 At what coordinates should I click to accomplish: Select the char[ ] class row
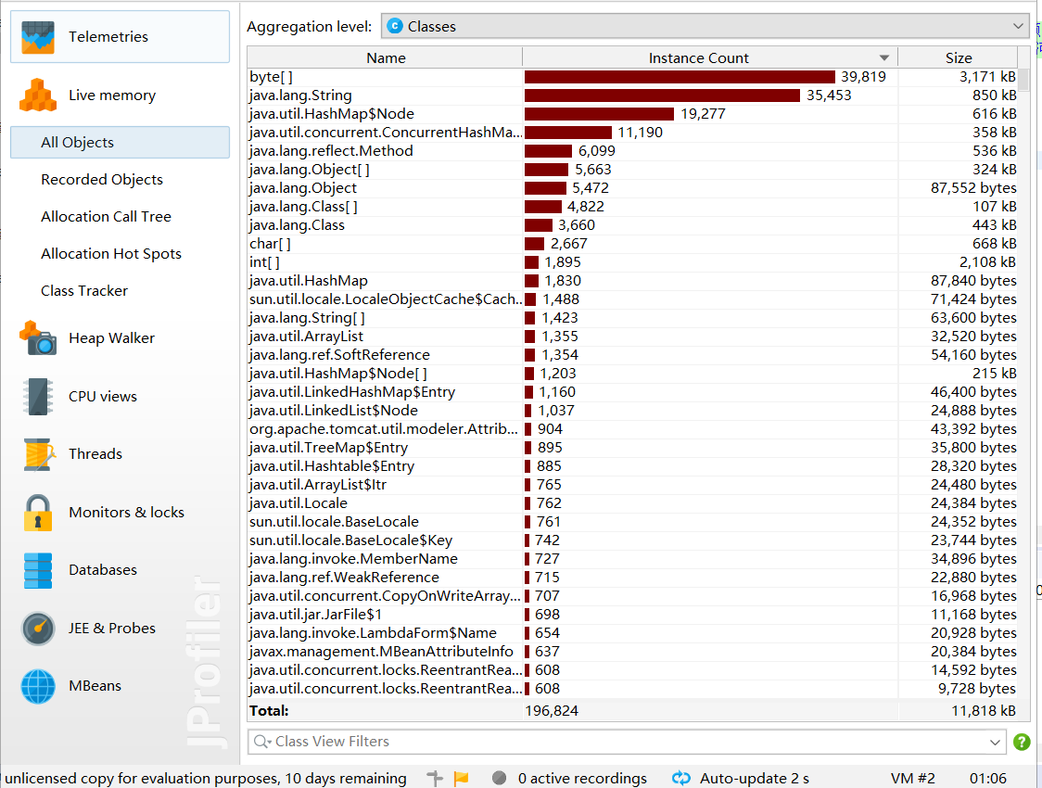[x=632, y=244]
